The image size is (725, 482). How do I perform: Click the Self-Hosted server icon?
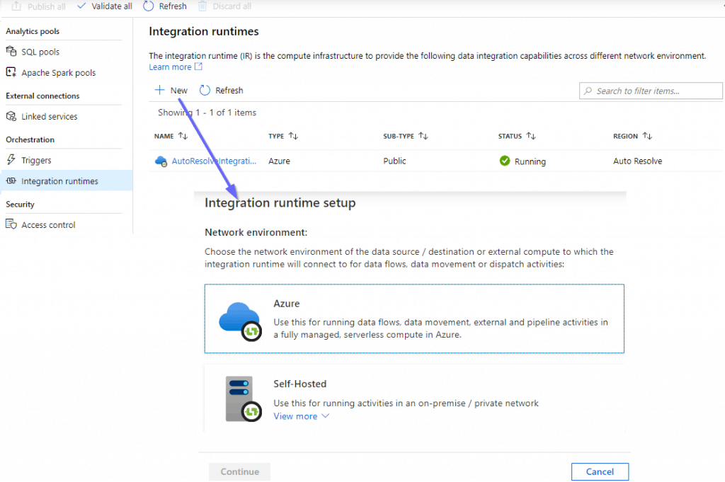[x=244, y=398]
